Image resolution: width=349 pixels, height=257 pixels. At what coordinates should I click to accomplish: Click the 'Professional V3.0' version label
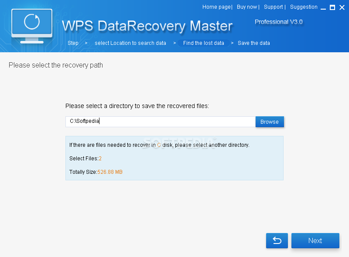click(279, 22)
